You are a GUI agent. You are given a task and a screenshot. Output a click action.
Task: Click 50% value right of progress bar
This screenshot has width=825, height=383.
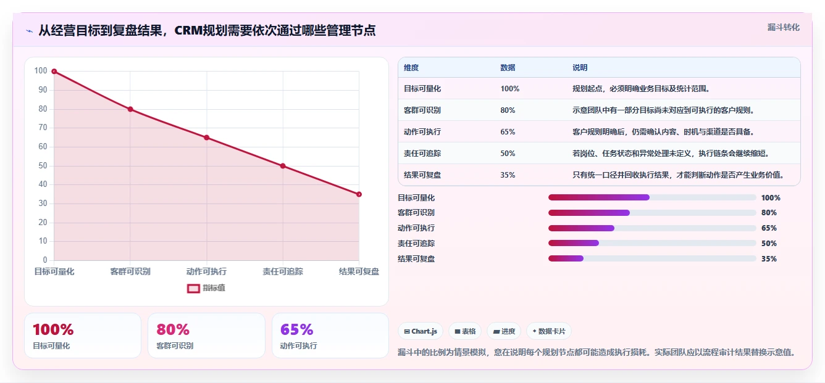(769, 244)
